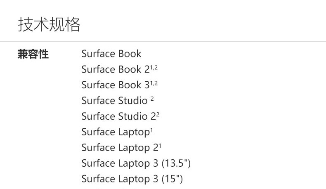326x189 pixels.
Task: Click the Surface Laptop 2 entry
Action: (x=120, y=148)
